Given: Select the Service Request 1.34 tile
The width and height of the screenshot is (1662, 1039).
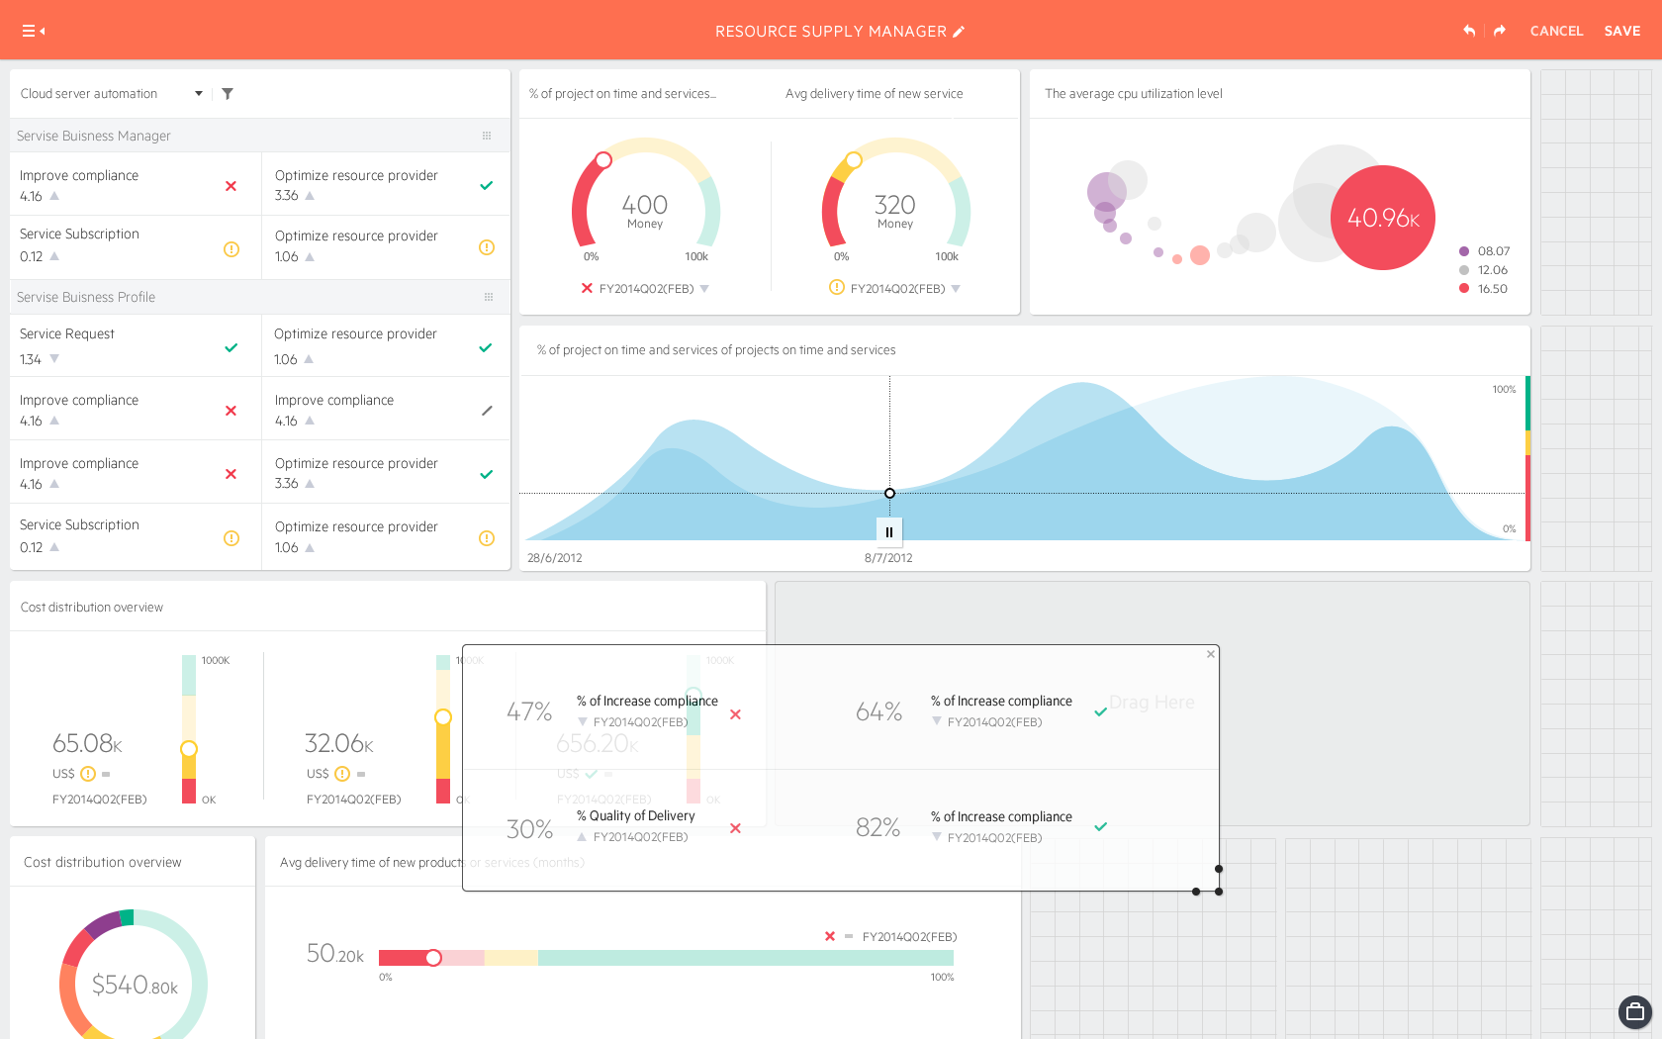Looking at the screenshot, I should (136, 345).
